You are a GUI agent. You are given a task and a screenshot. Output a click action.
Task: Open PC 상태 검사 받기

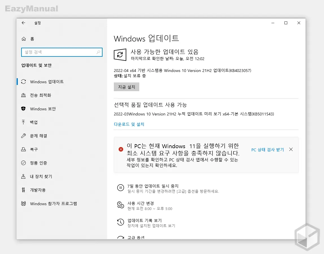pyautogui.click(x=267, y=149)
